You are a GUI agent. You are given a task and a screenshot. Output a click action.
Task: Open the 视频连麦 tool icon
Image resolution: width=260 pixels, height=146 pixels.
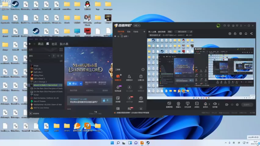pos(118,88)
